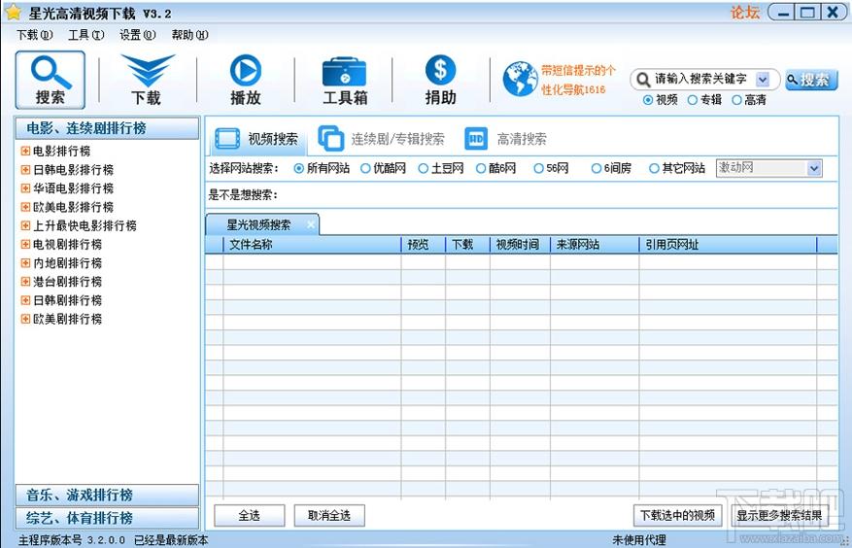852x548 pixels.
Task: Select 优酷网 site option
Action: (x=365, y=168)
